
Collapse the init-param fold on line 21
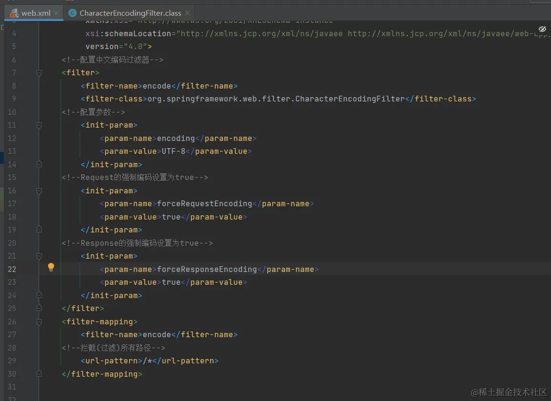pos(39,256)
